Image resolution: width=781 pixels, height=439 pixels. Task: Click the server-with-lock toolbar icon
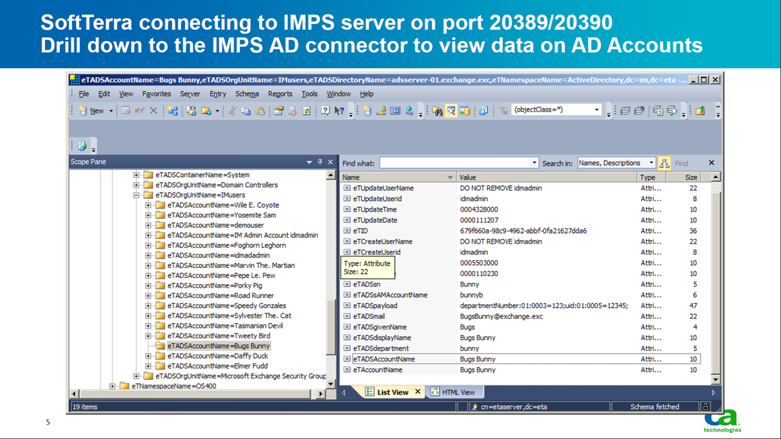381,111
